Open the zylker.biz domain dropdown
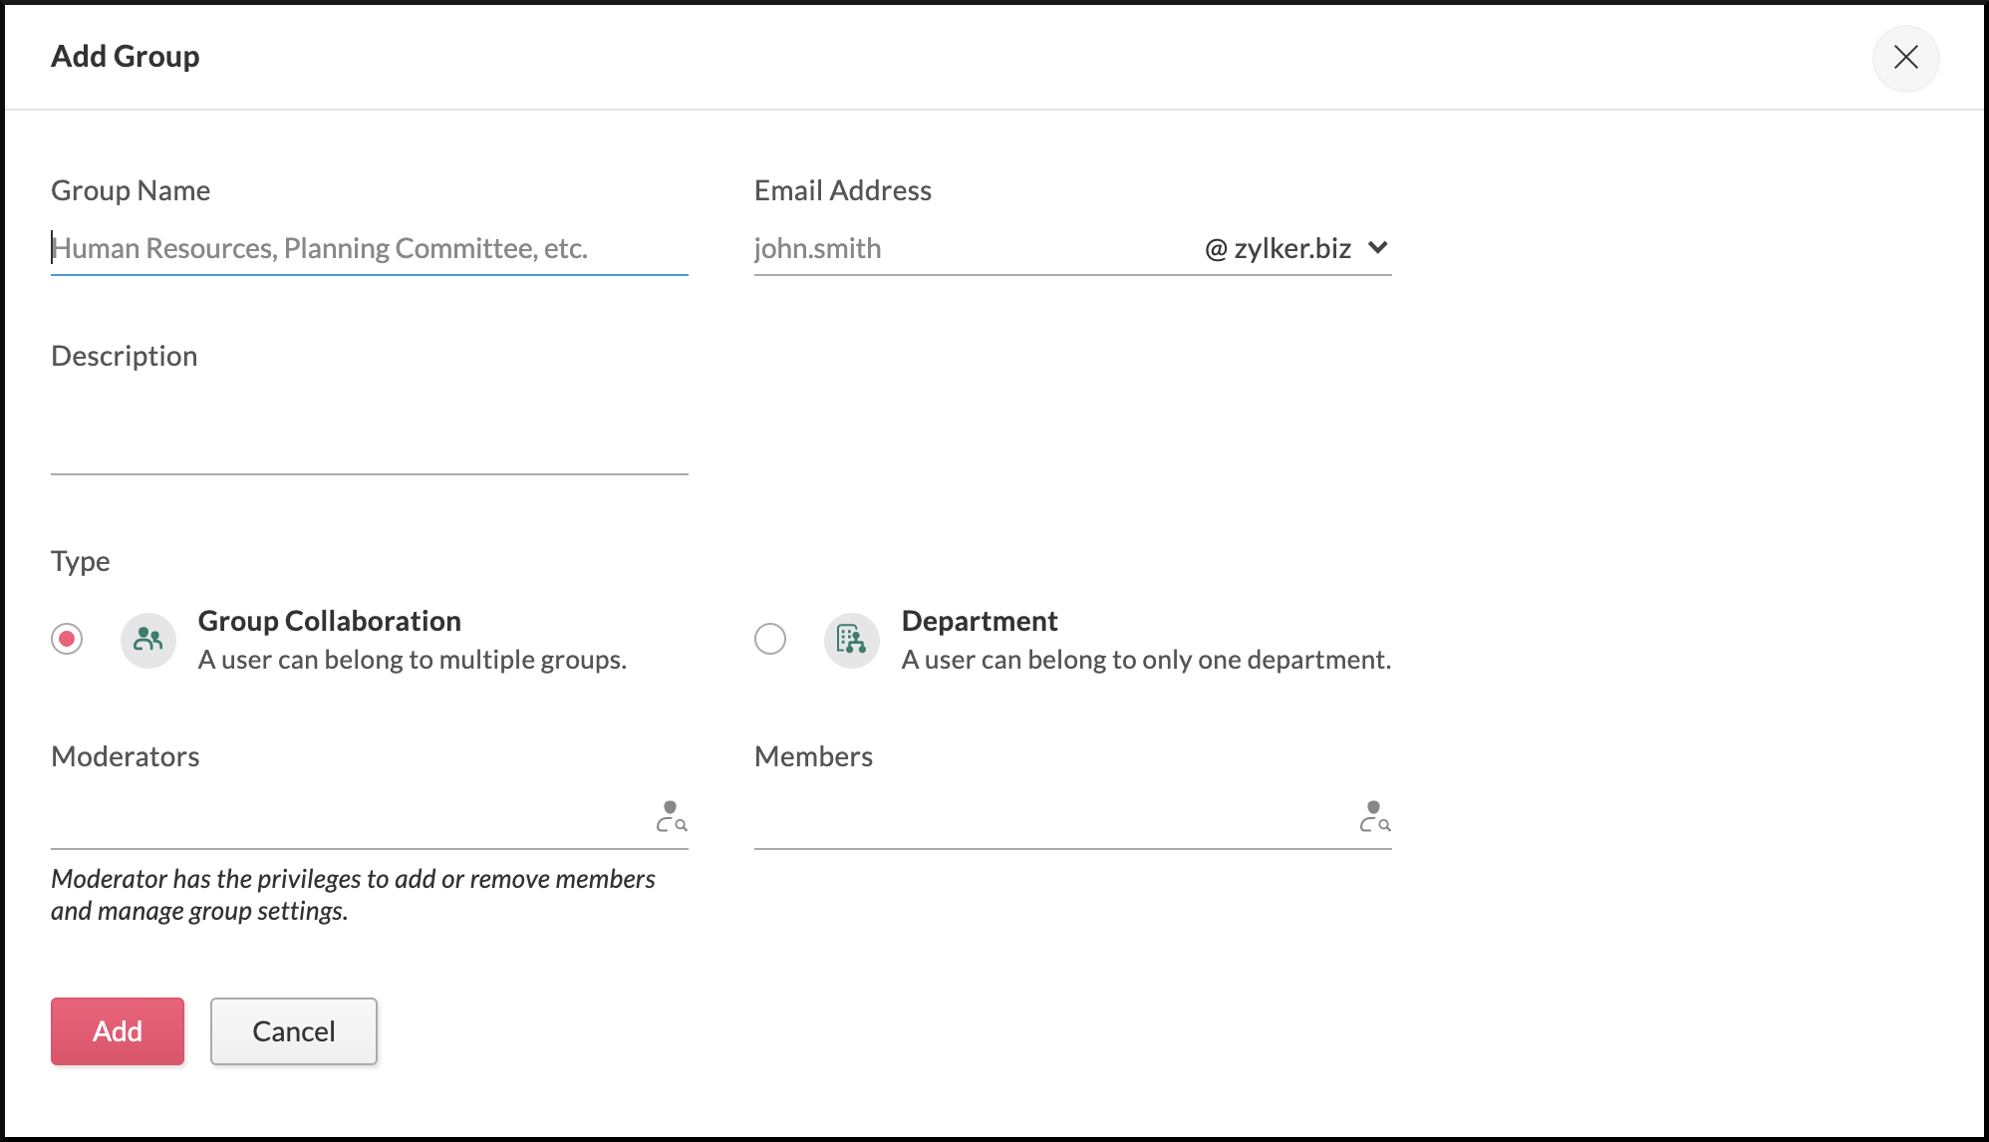 tap(1291, 248)
